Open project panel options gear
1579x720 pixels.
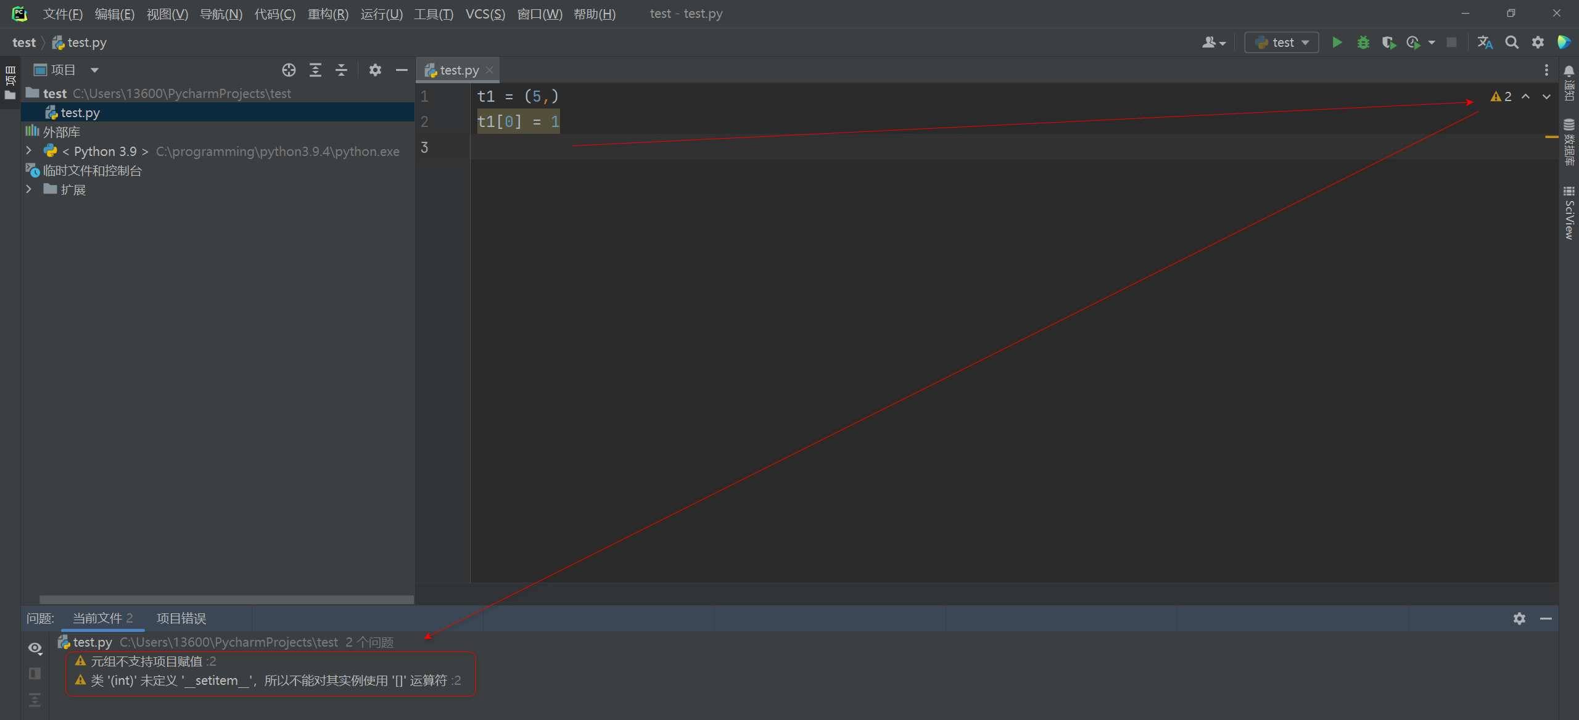point(375,70)
